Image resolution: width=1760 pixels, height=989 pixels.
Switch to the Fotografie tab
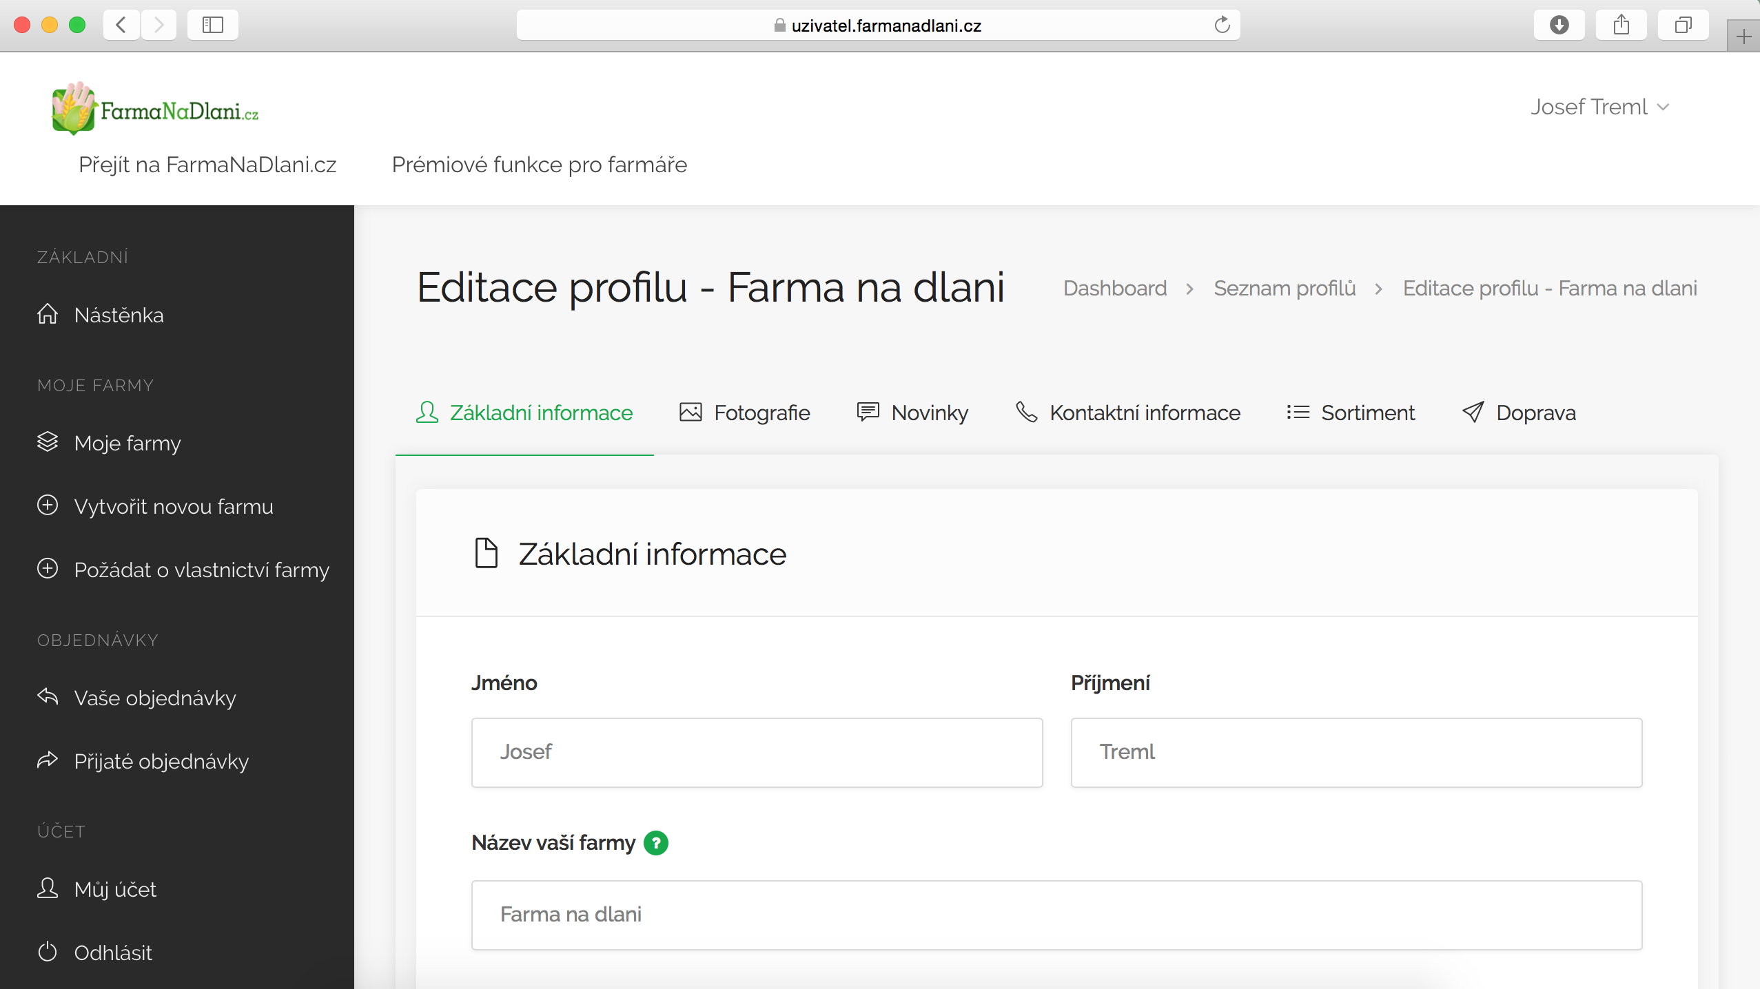coord(744,413)
